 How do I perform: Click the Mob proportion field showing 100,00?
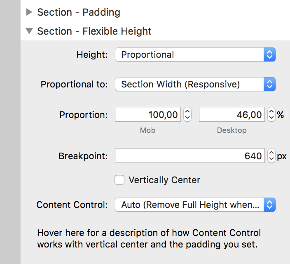(x=147, y=115)
